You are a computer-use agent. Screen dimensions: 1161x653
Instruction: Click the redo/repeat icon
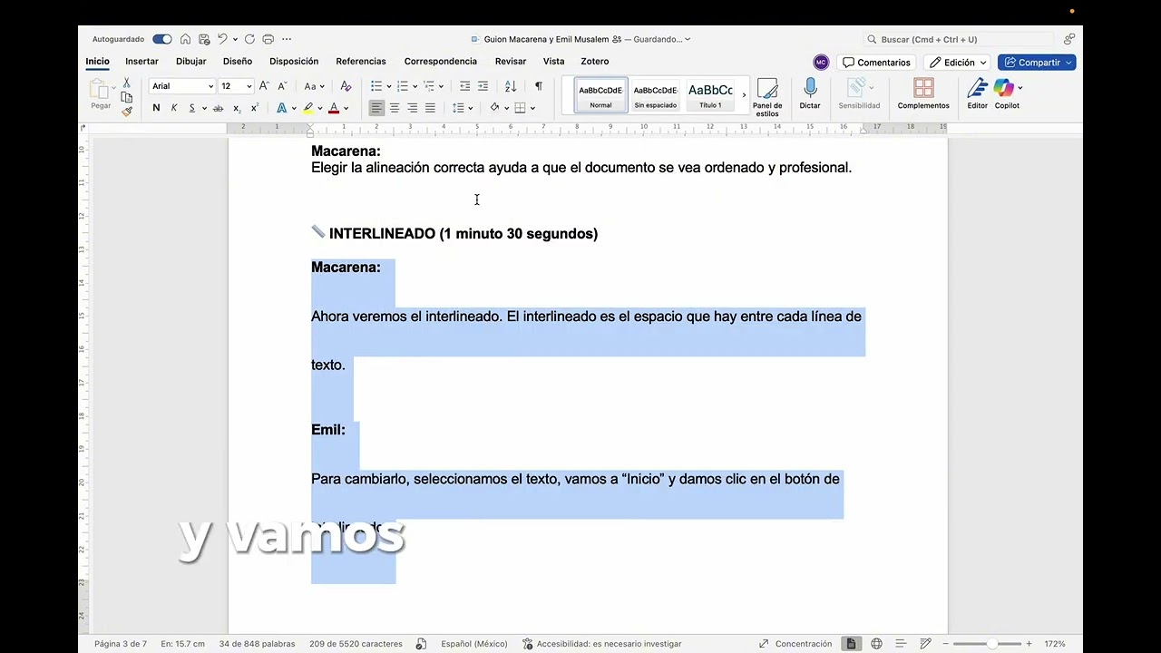[x=249, y=39]
